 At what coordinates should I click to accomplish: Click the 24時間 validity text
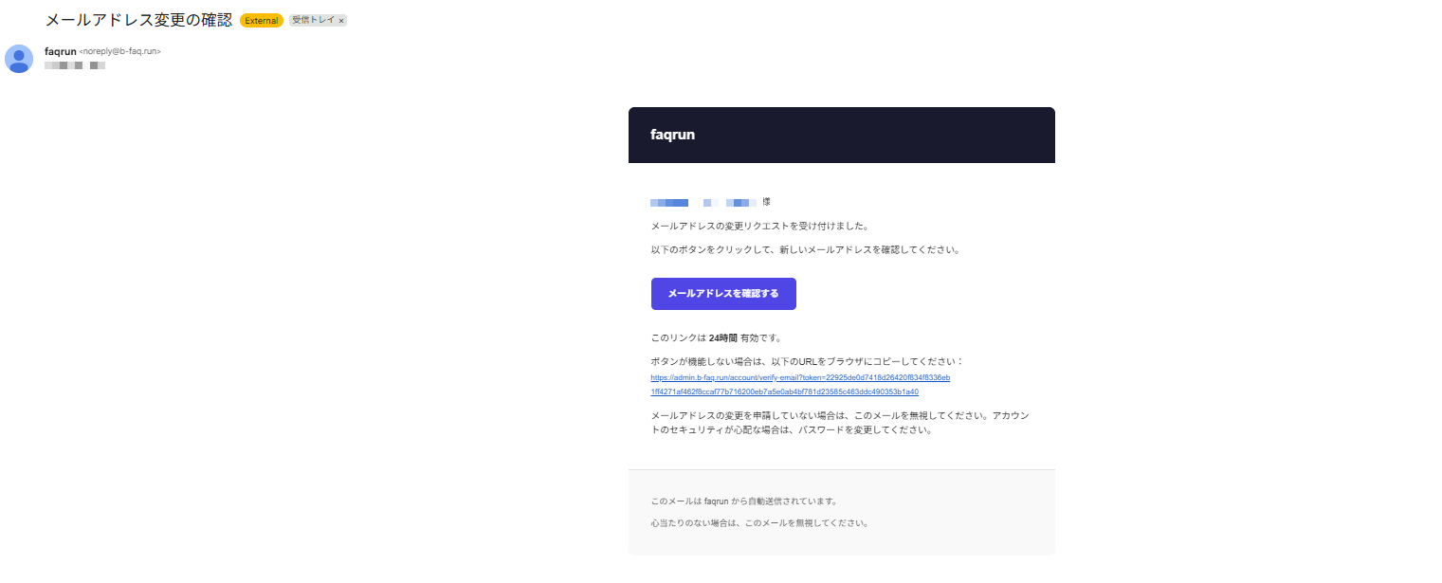(722, 337)
